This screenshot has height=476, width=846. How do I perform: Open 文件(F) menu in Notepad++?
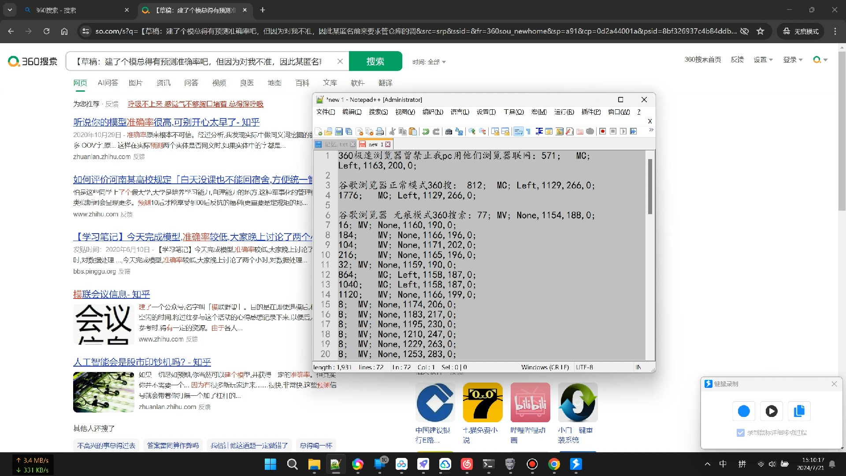click(x=325, y=112)
